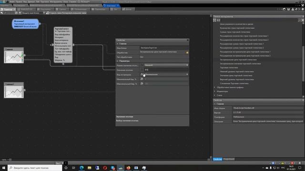Open the Данные menu
305x171 pixels.
[x=31, y=1]
